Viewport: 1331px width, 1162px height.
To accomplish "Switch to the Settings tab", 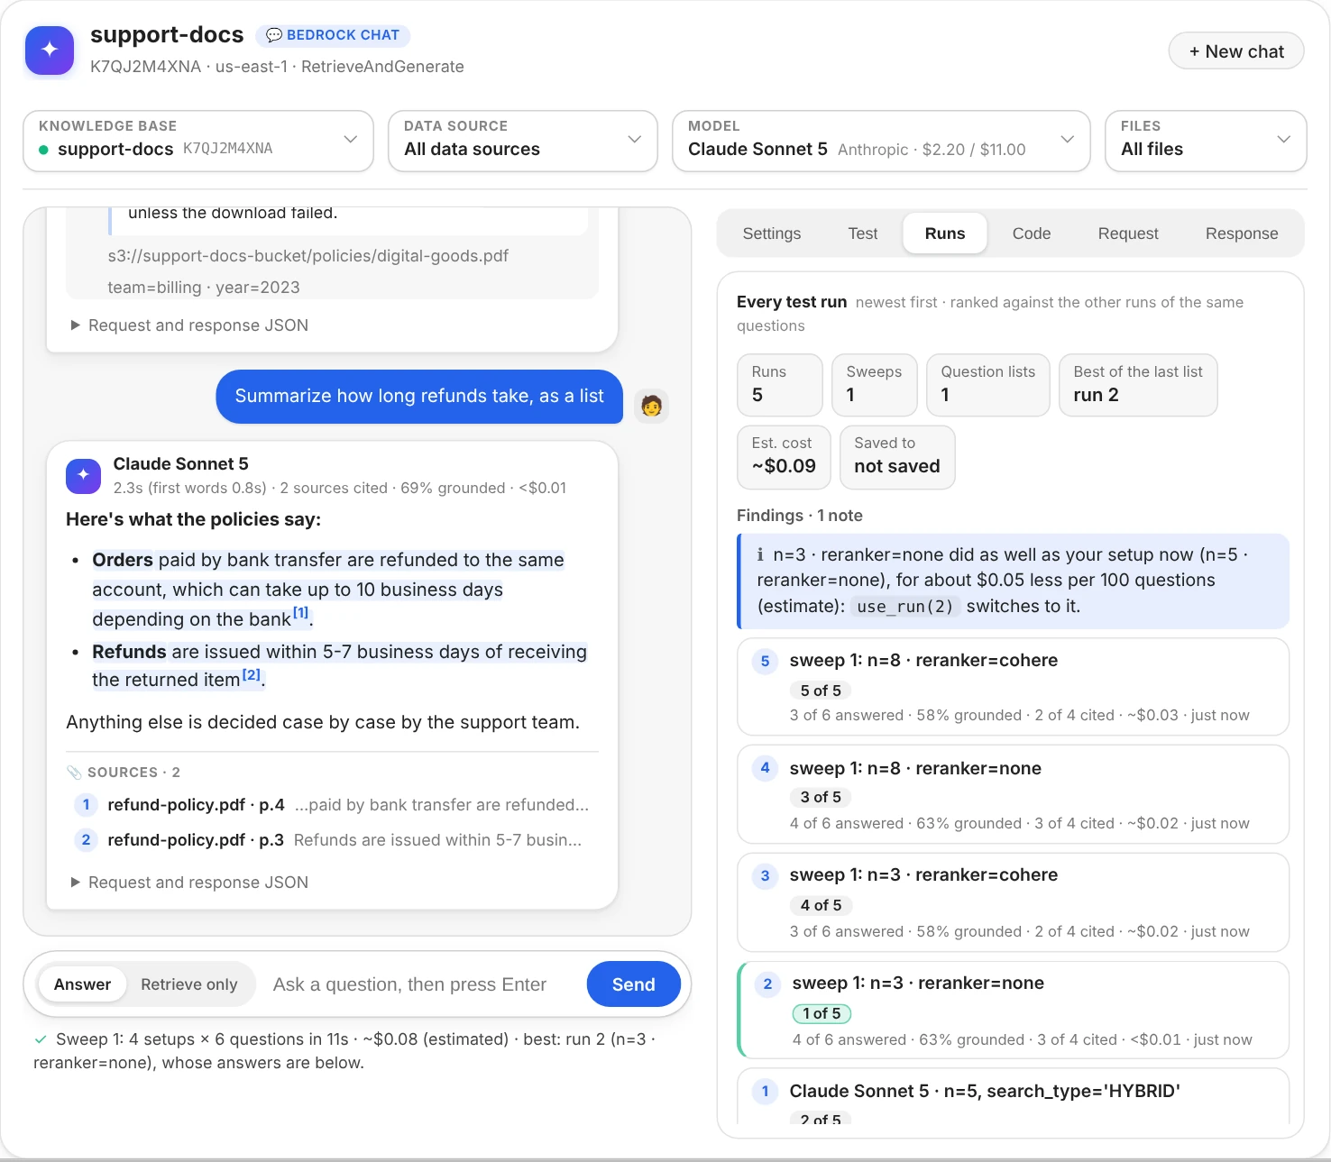I will coord(772,233).
